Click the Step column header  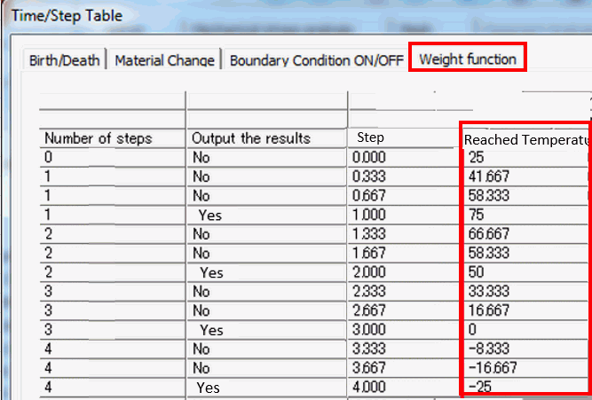tap(370, 138)
